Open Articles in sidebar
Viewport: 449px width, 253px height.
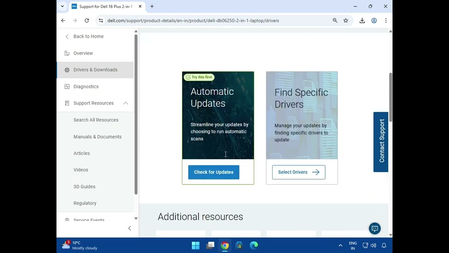click(81, 153)
